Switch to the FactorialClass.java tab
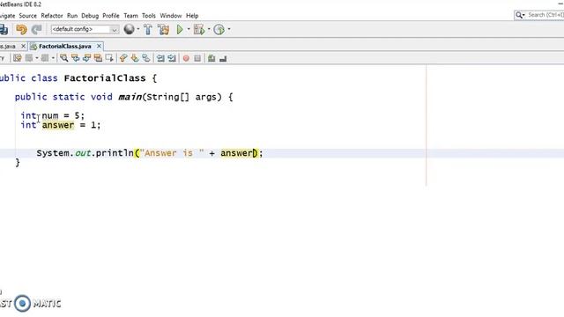 [x=64, y=47]
